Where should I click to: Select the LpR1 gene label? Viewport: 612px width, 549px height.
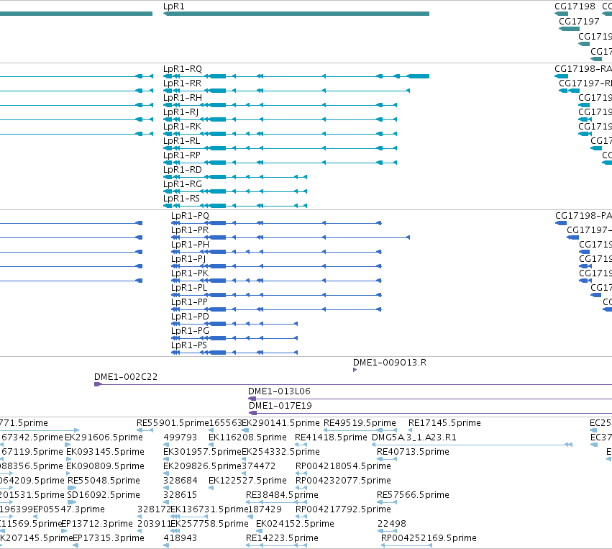point(174,6)
